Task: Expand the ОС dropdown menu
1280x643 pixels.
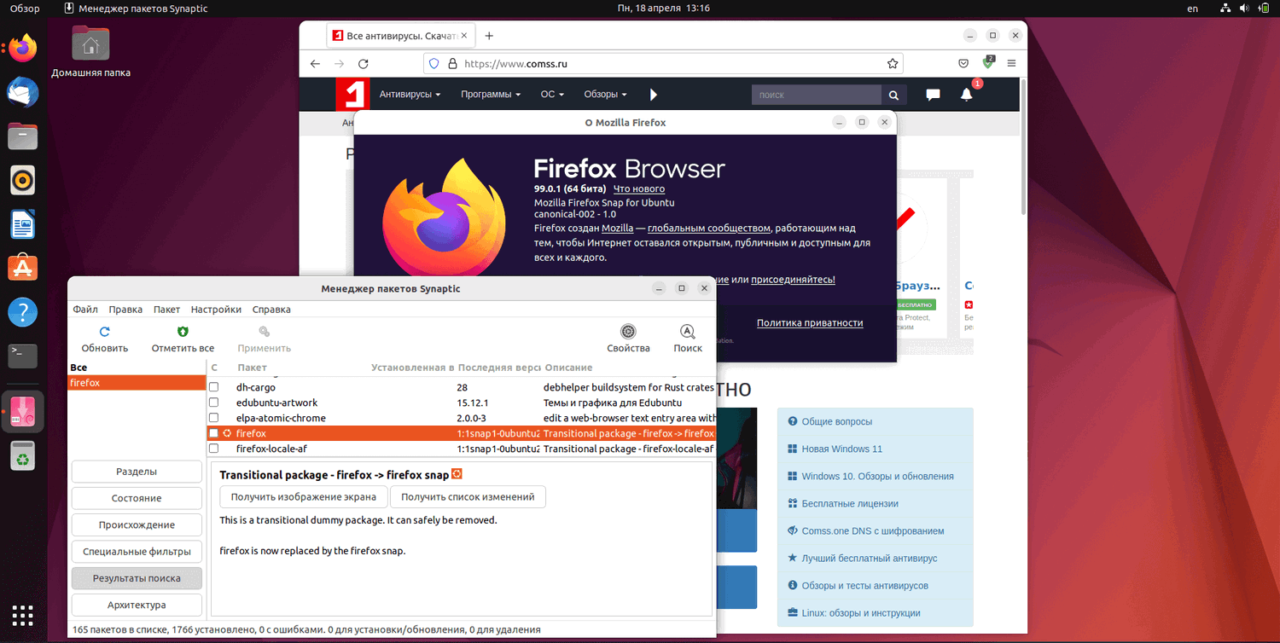Action: [552, 95]
